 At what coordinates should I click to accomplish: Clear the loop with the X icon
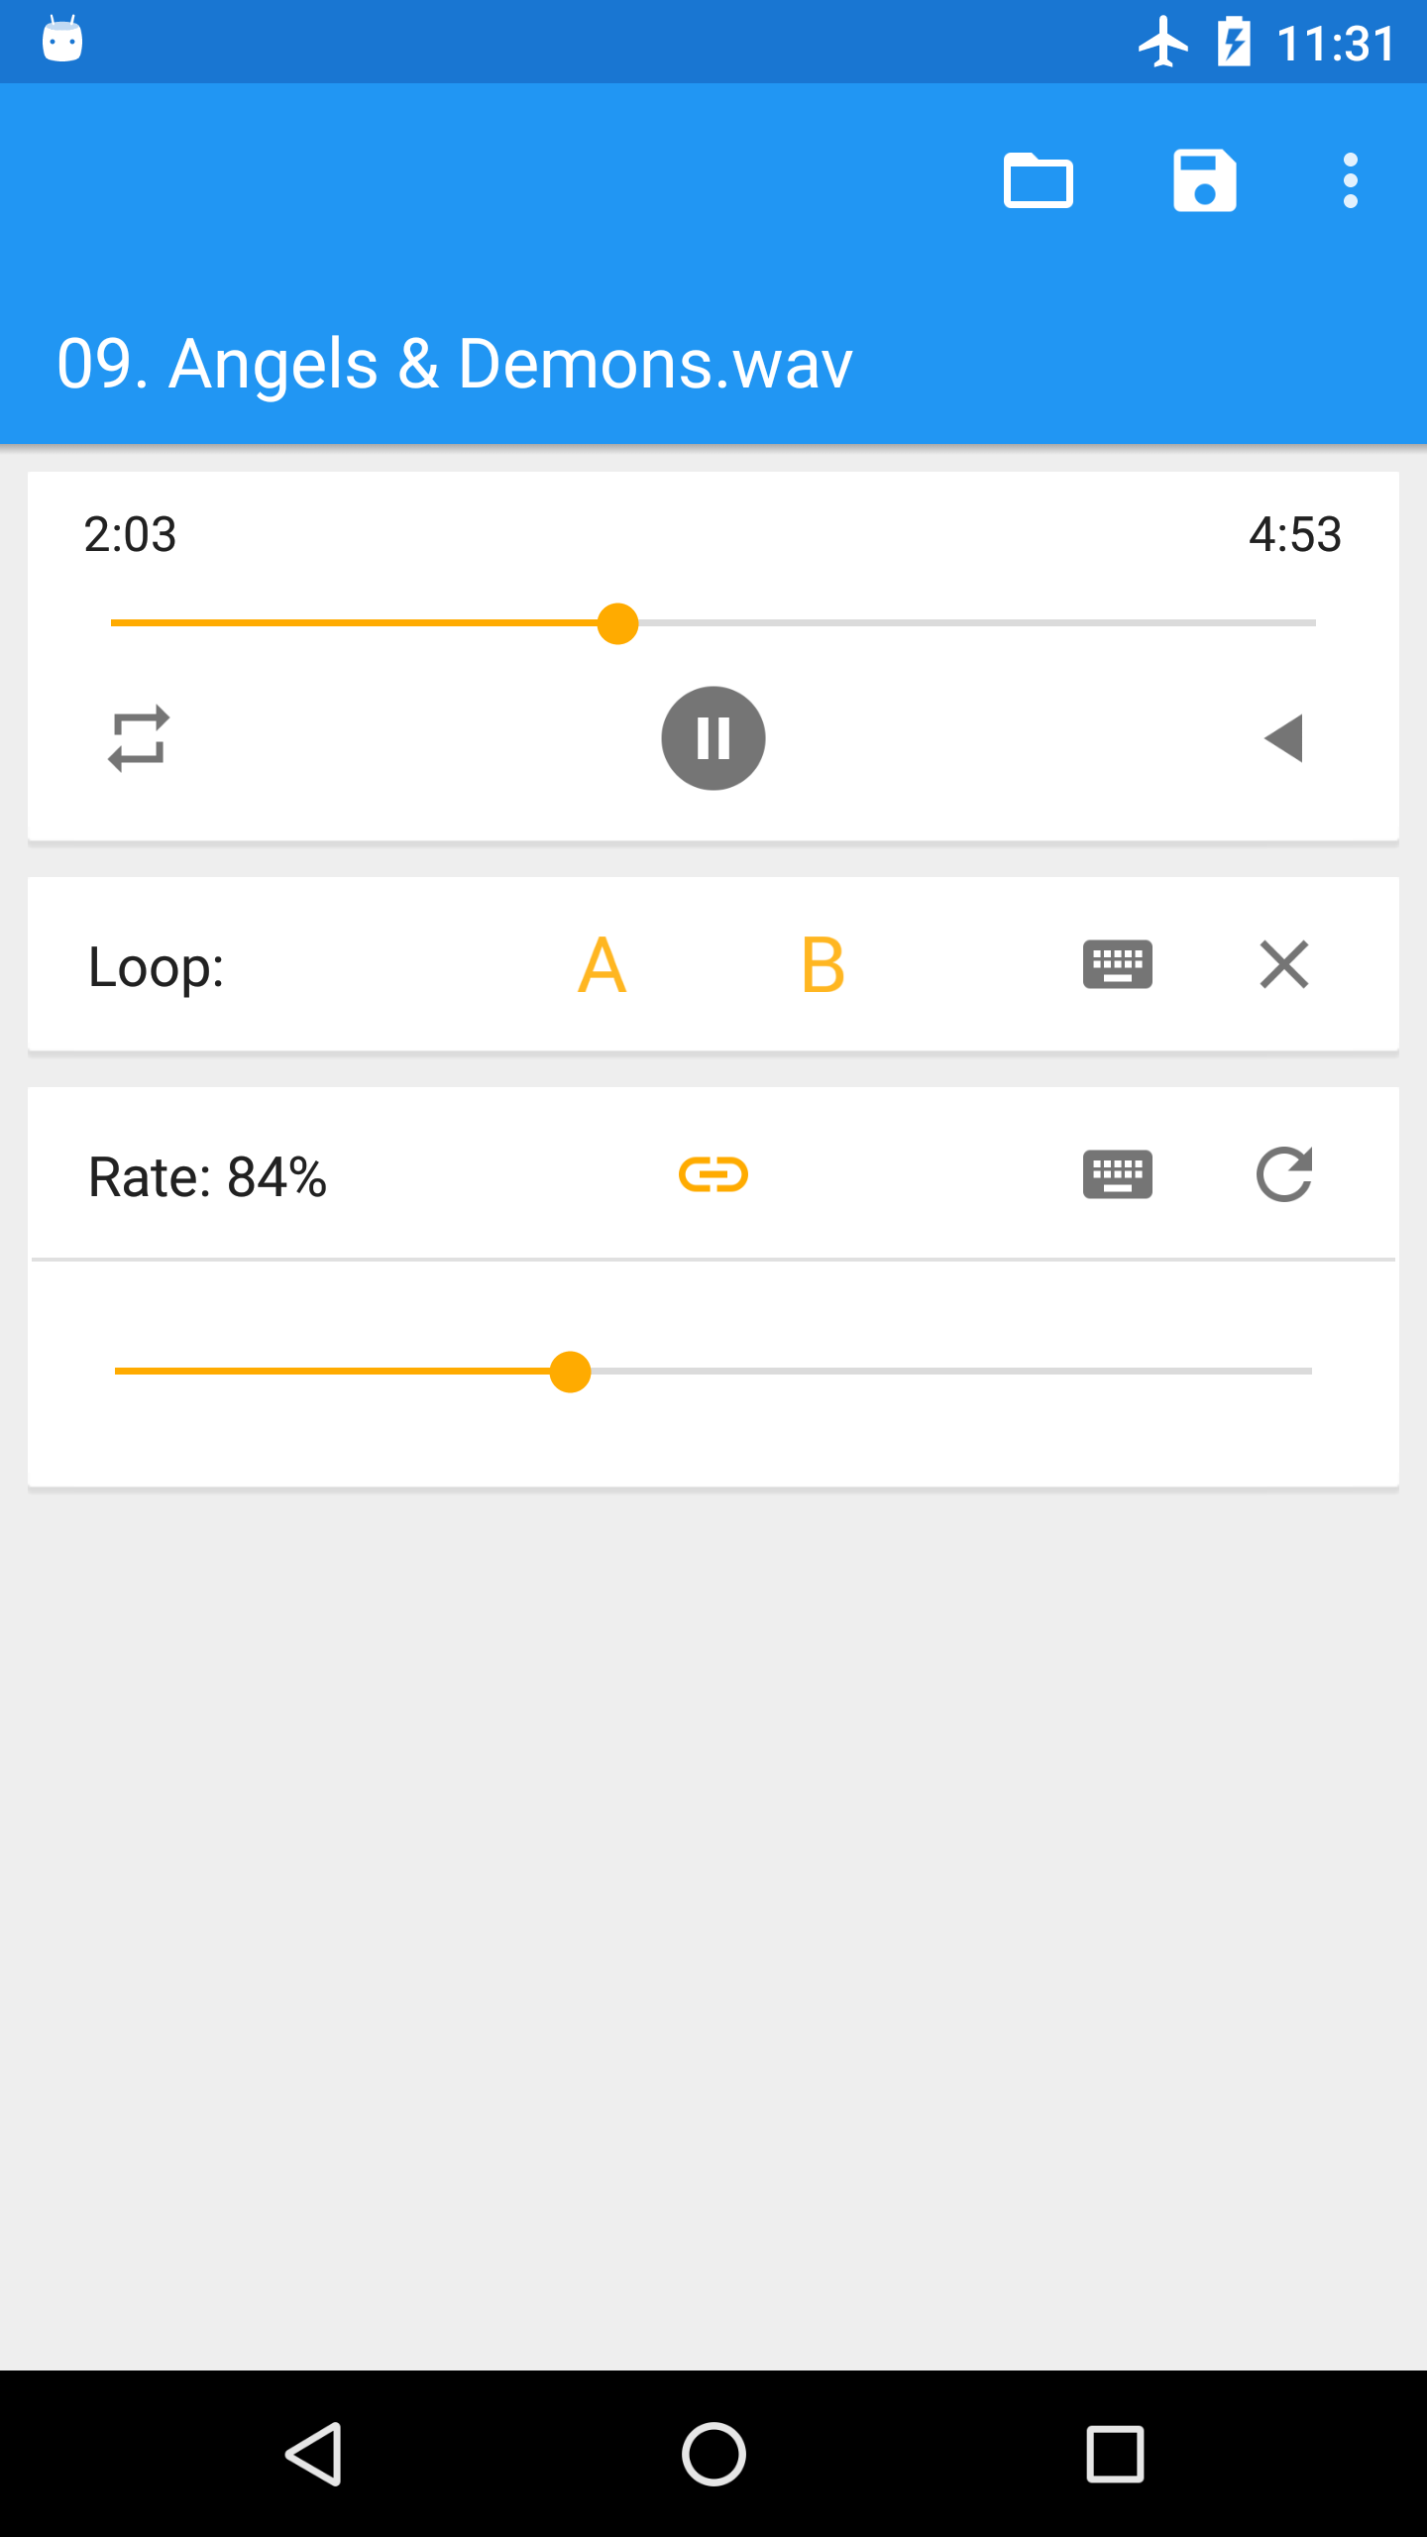pyautogui.click(x=1284, y=964)
